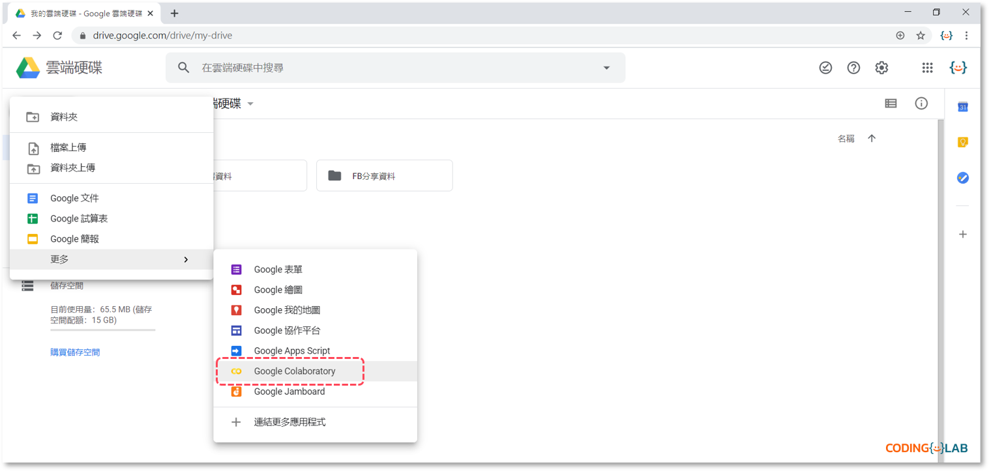Click the browser back arrow
Screen dimensions: 989x471
tap(17, 36)
